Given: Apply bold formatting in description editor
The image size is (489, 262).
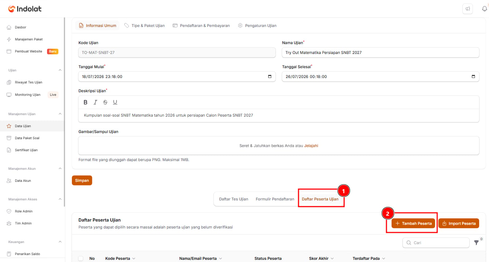Looking at the screenshot, I should (x=86, y=102).
